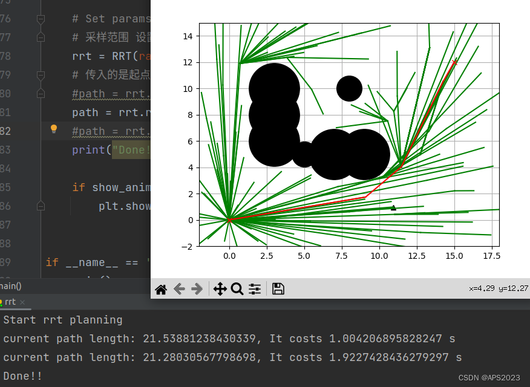Click the 'if show_anim' code line
Viewport: 530px width, 387px height.
111,187
